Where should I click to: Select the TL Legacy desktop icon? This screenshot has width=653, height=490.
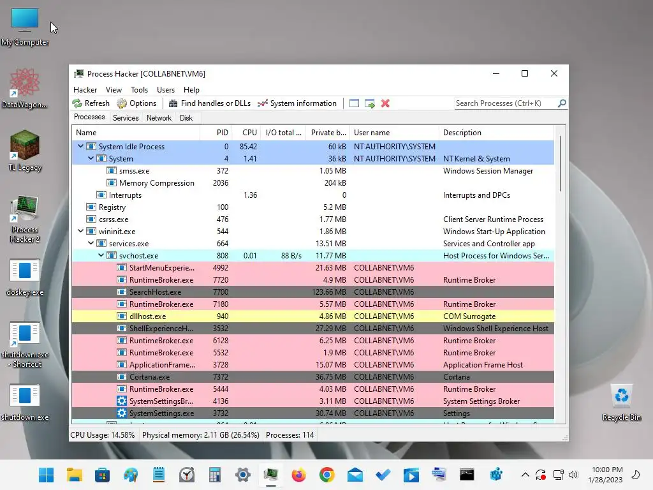click(x=25, y=151)
